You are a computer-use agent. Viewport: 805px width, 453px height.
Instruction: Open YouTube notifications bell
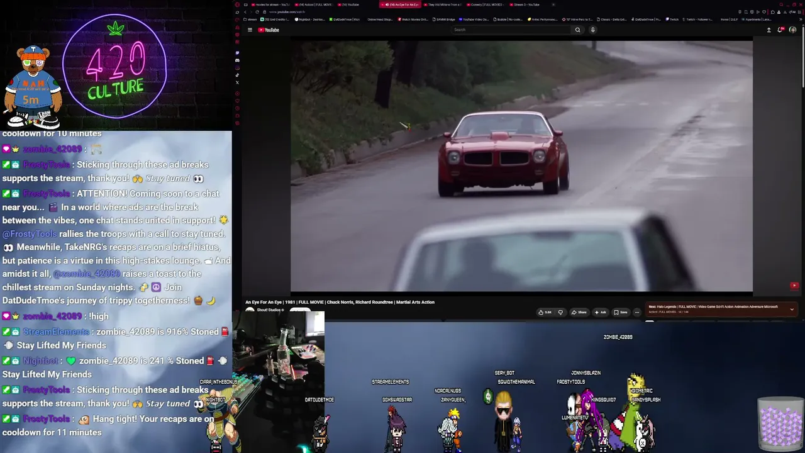780,30
